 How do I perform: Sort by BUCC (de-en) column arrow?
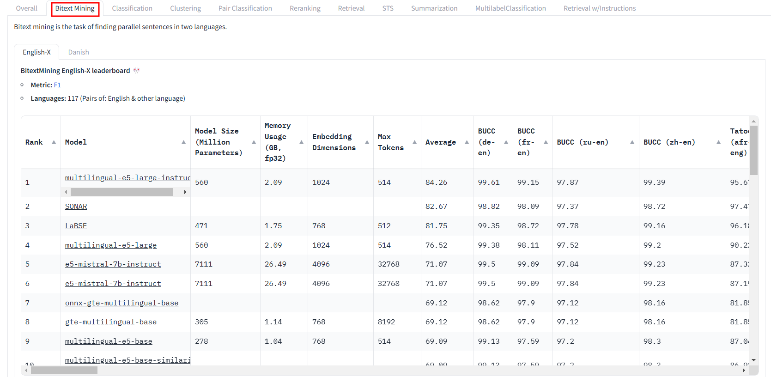(506, 142)
